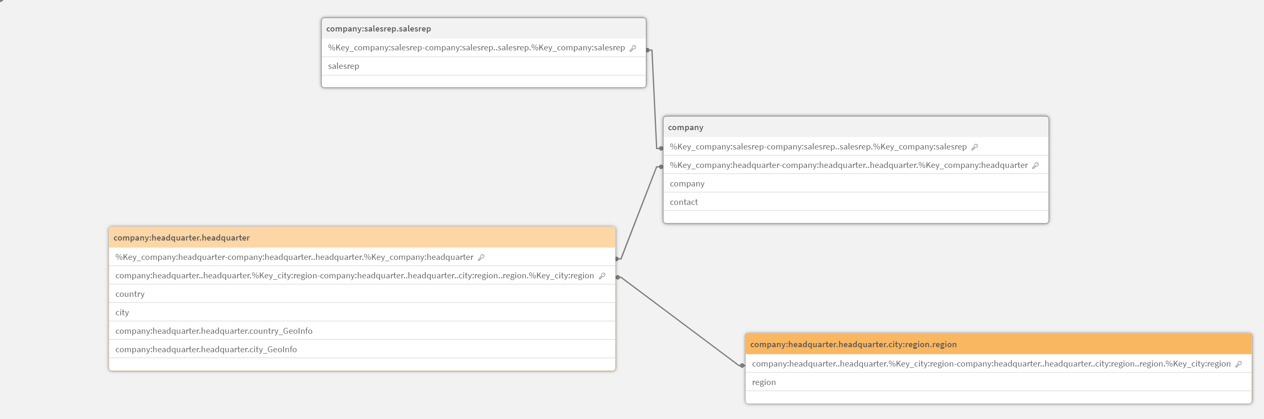Click the key icon beside %Key_city:region in headquarter table
The image size is (1264, 419).
point(602,275)
